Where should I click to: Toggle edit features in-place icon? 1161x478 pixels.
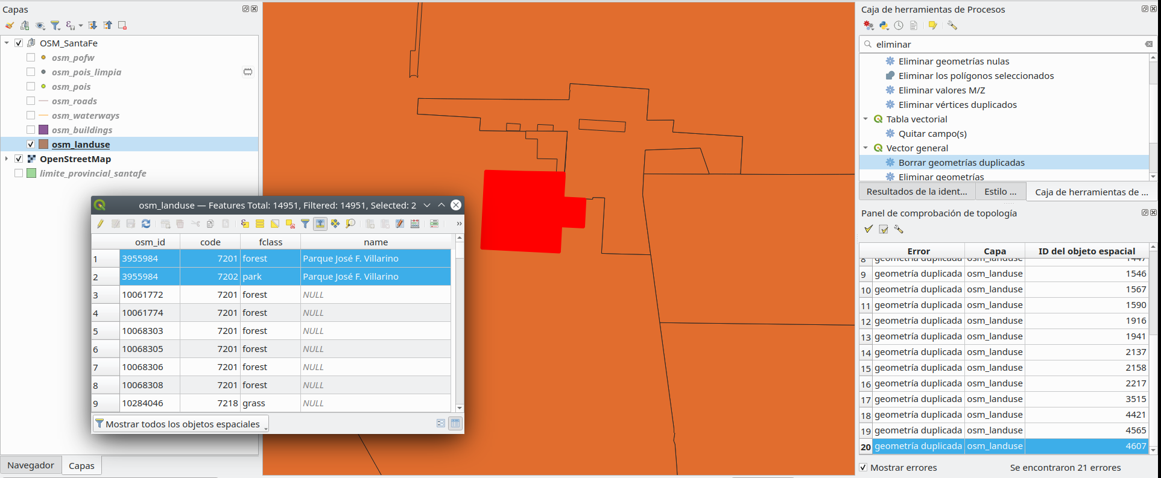click(933, 25)
